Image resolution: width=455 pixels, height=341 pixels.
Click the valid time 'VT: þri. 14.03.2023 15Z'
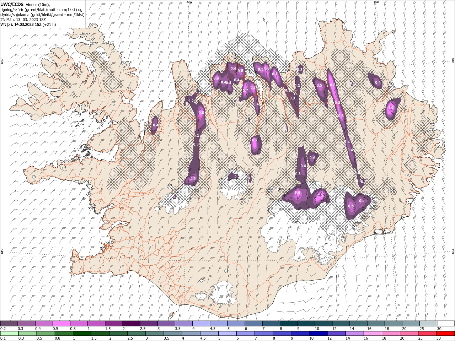pyautogui.click(x=21, y=25)
